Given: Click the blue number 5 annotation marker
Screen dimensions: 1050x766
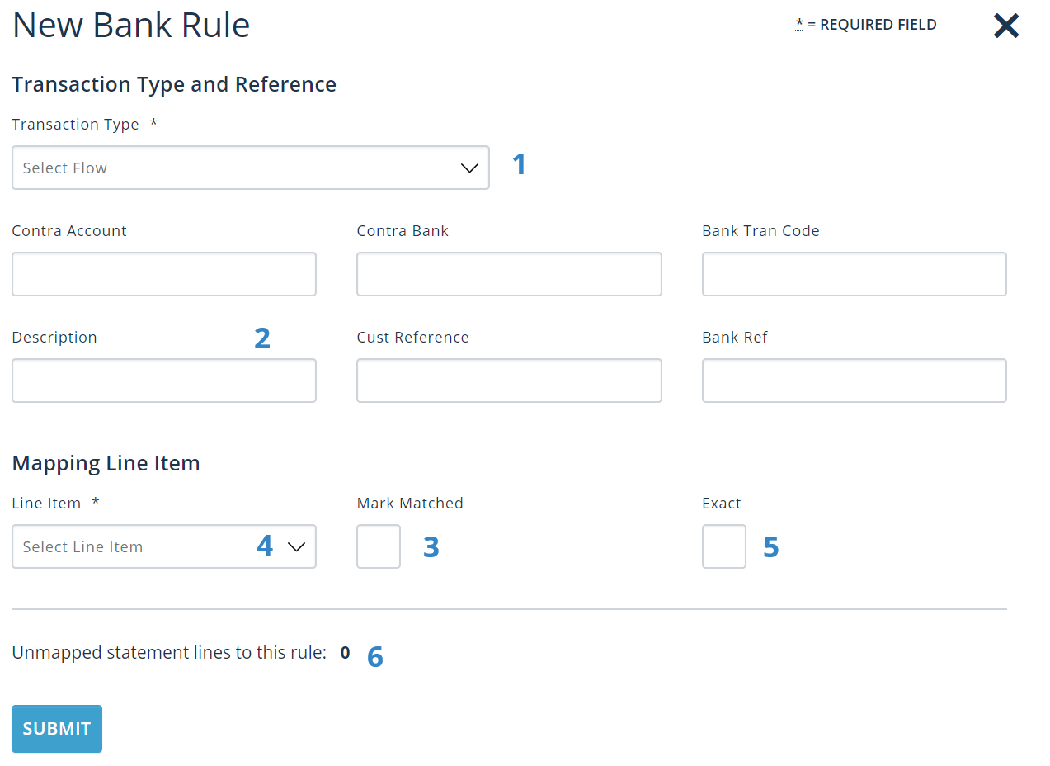Looking at the screenshot, I should point(771,546).
